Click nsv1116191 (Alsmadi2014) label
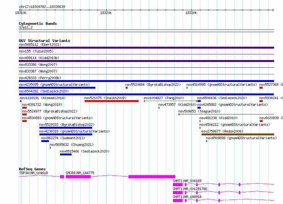The height and width of the screenshot is (204, 283). point(43,98)
